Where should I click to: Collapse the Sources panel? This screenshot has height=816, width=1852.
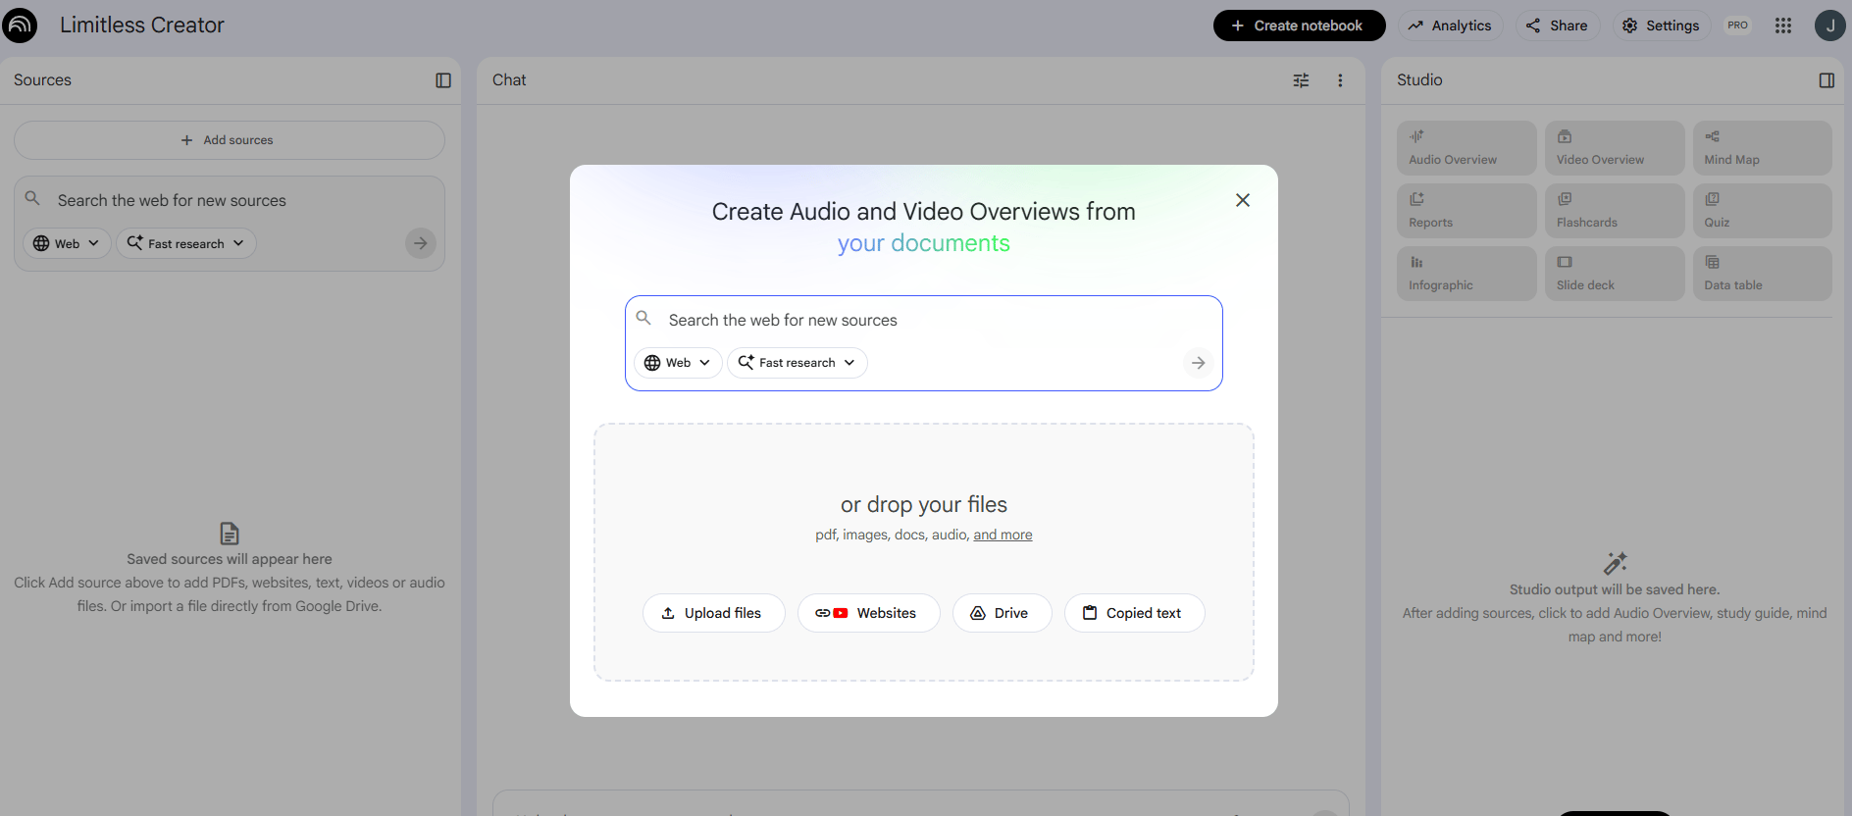point(443,80)
